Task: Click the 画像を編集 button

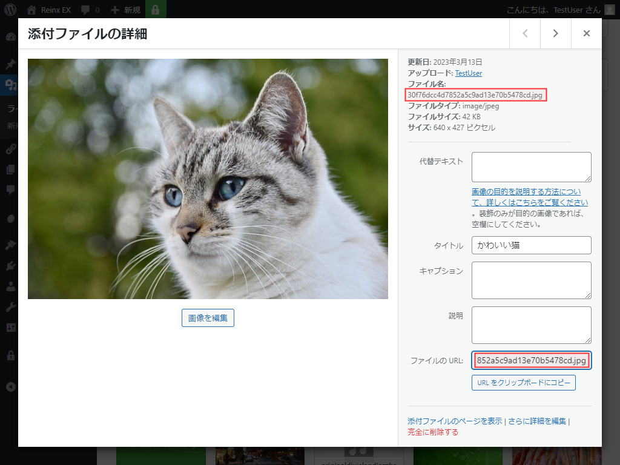Action: (208, 318)
